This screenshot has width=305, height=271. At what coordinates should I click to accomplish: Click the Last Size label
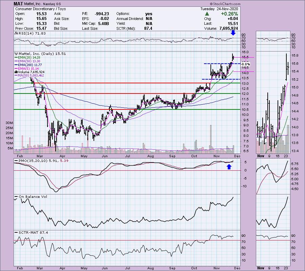click(90, 28)
